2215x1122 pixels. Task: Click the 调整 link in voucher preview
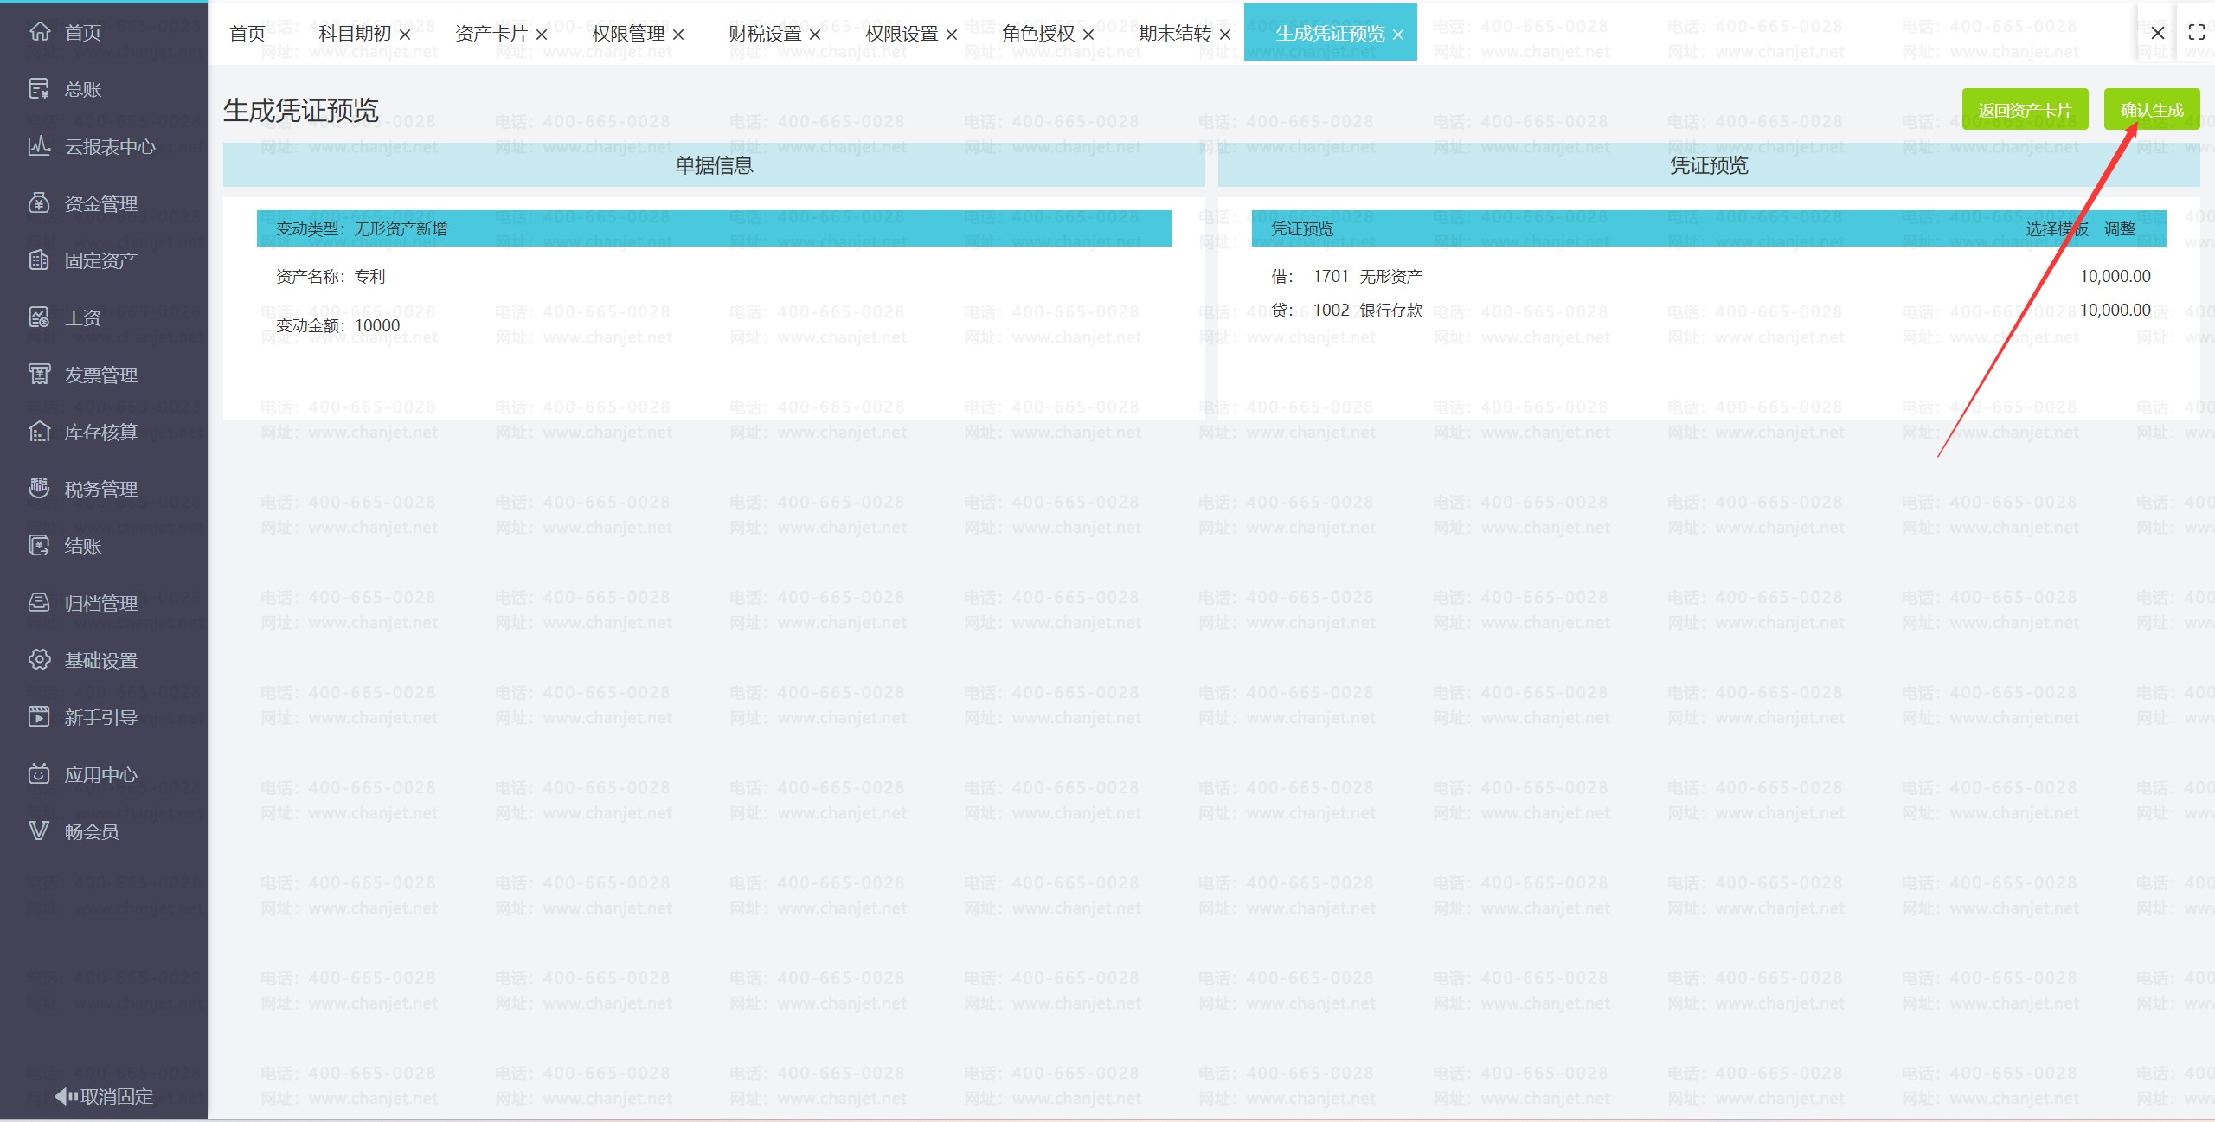coord(2120,229)
